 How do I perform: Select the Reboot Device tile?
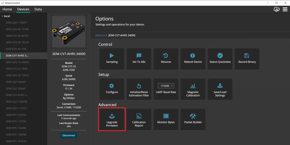click(x=193, y=59)
